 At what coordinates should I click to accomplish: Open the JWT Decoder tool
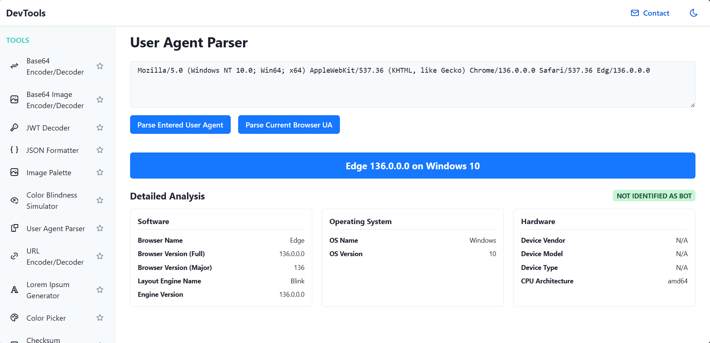[x=48, y=128]
